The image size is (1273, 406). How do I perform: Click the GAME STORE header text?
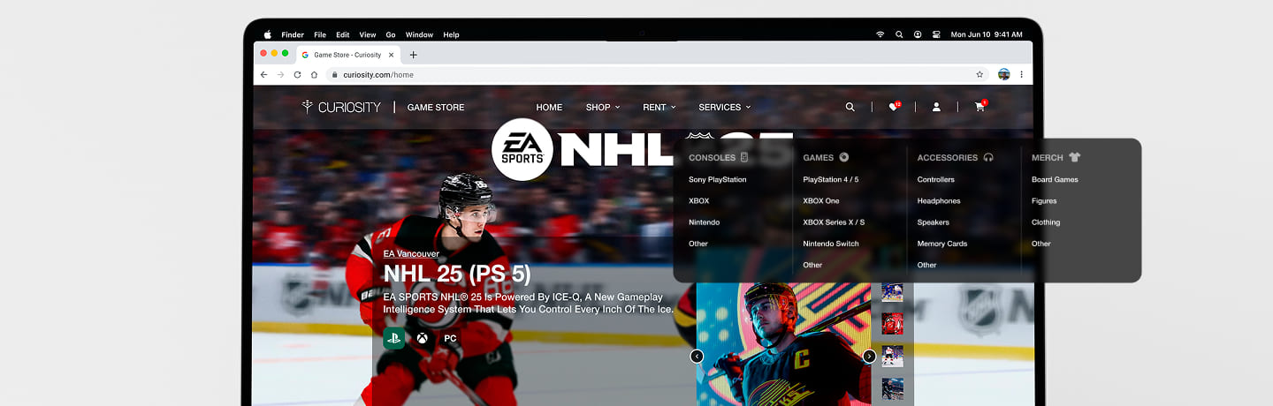click(x=435, y=107)
